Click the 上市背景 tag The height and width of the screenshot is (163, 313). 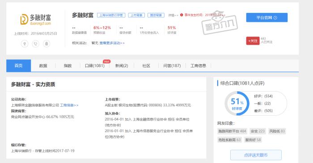[136, 15]
